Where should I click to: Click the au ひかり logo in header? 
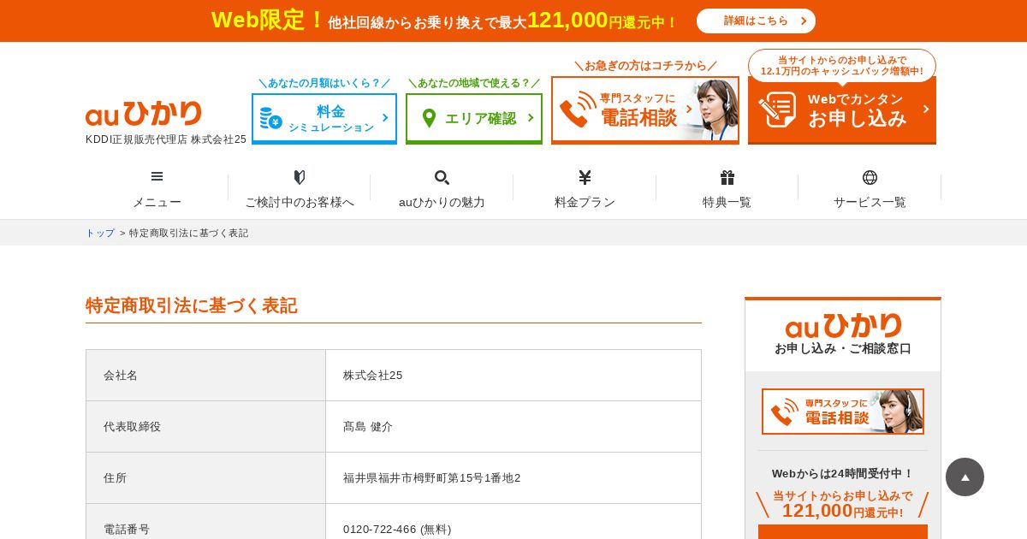[x=144, y=114]
